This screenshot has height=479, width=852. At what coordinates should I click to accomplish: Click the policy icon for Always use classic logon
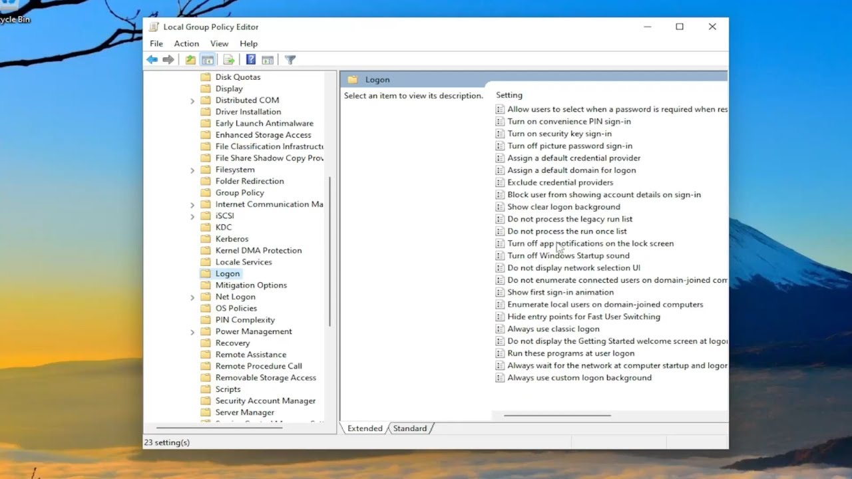[500, 329]
